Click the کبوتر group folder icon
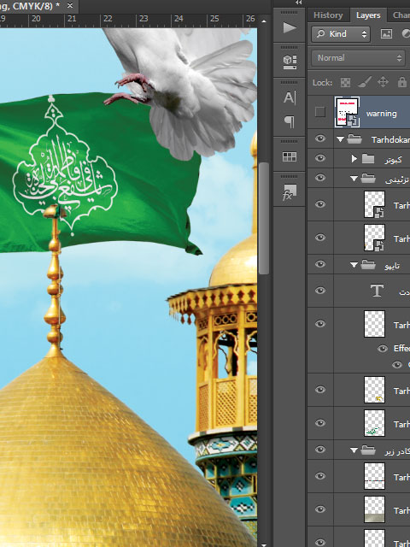The height and width of the screenshot is (547, 410). click(368, 159)
